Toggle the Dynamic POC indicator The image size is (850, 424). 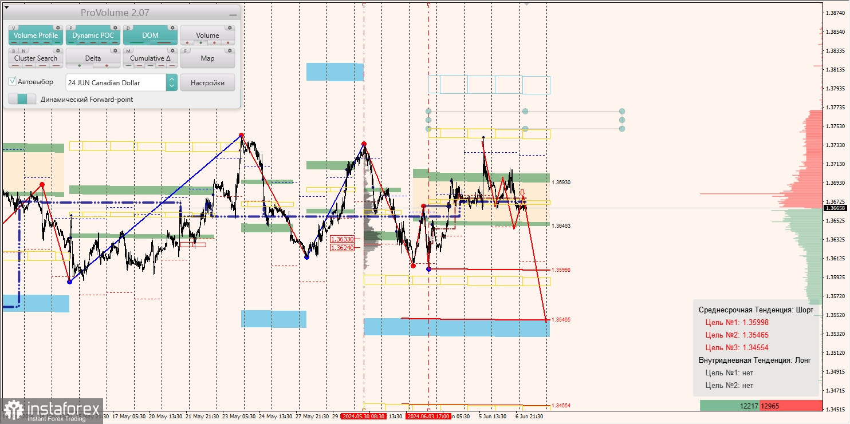pos(93,35)
